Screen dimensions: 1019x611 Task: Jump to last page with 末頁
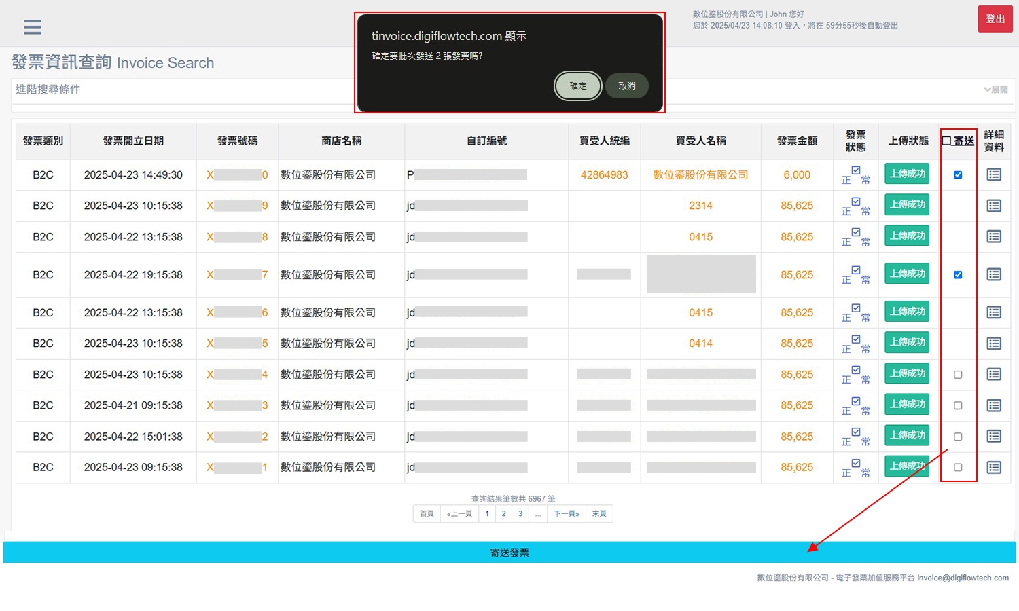pos(599,513)
